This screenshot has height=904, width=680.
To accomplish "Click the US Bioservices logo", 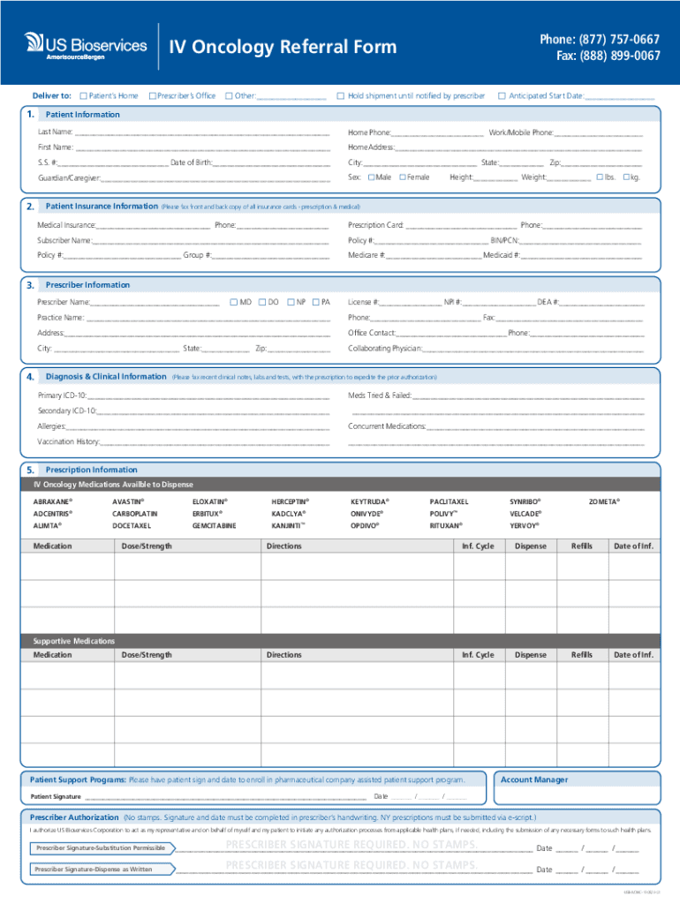I will coord(86,44).
